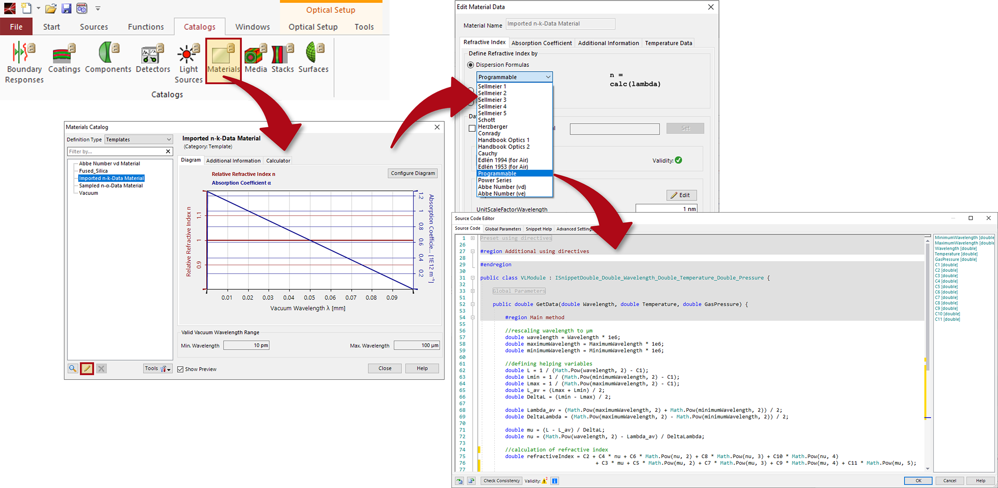Switch to the Absorption Coefficient tab

pos(541,42)
